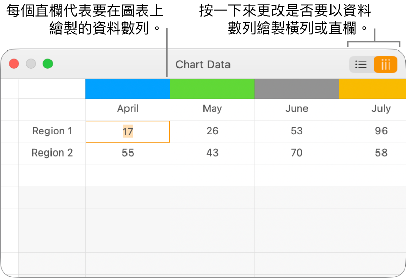Click the green May series color swatch
Screen dimensions: 407x278
pos(212,89)
